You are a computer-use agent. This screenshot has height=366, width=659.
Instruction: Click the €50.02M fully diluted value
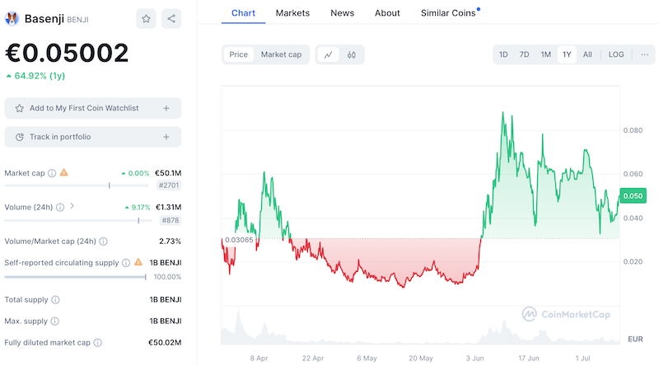(x=165, y=342)
